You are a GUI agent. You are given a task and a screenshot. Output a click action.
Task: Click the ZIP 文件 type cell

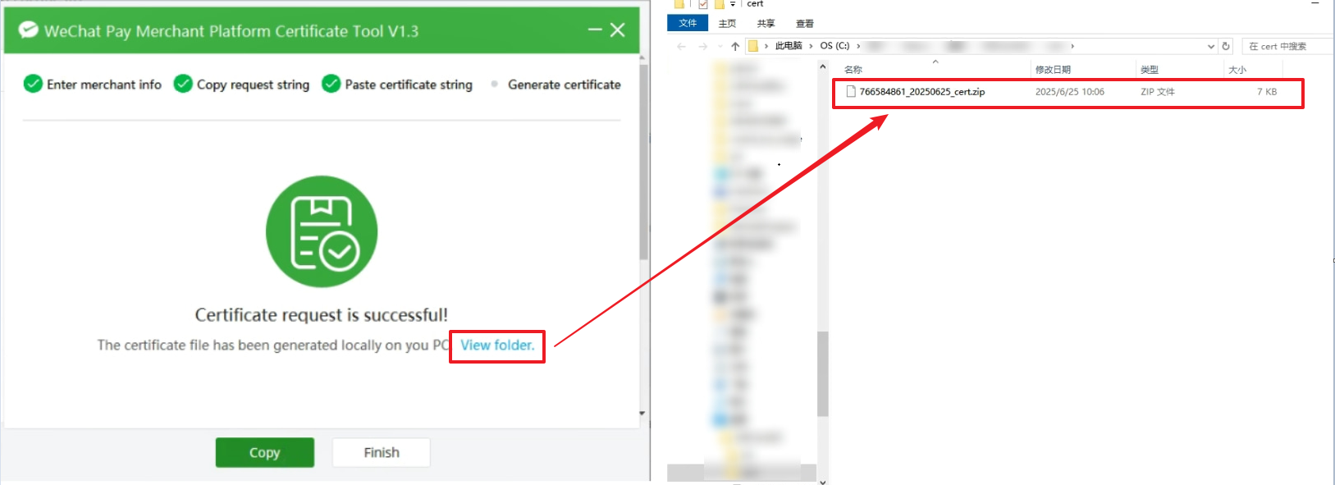click(x=1158, y=92)
